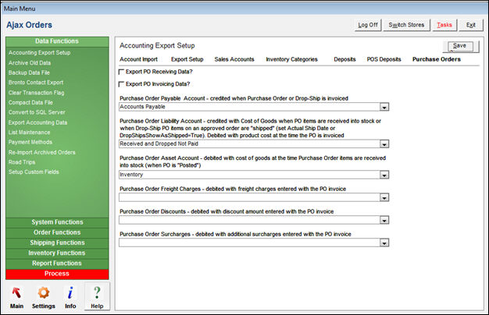
Task: Open Clear Transaction Flag link
Action: point(36,93)
